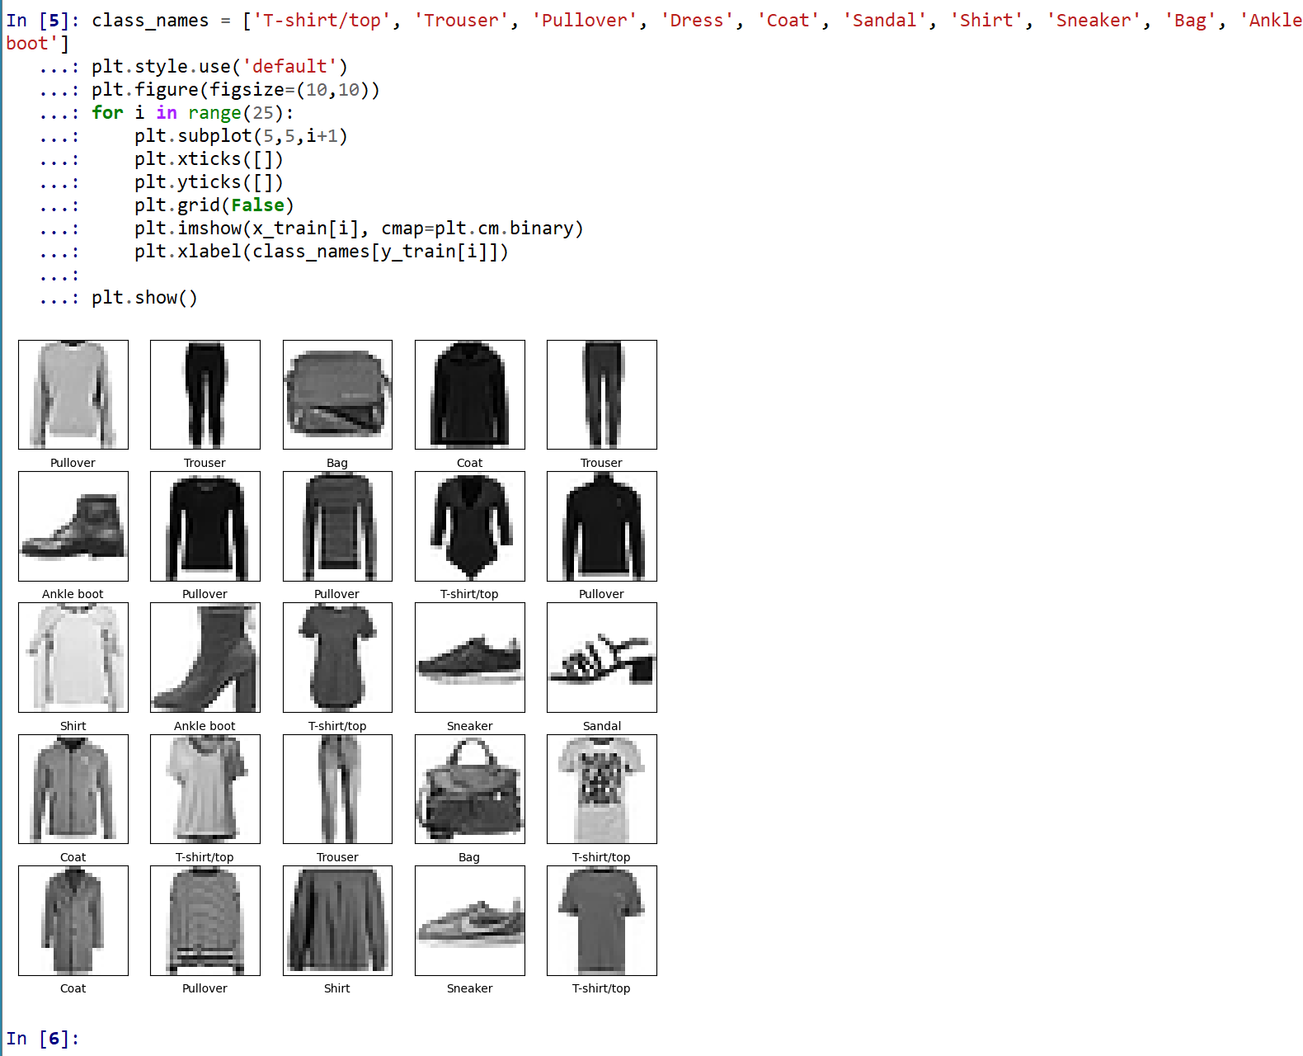Click the dark gray Shirt image in the bottom row
Image resolution: width=1303 pixels, height=1056 pixels.
337,921
